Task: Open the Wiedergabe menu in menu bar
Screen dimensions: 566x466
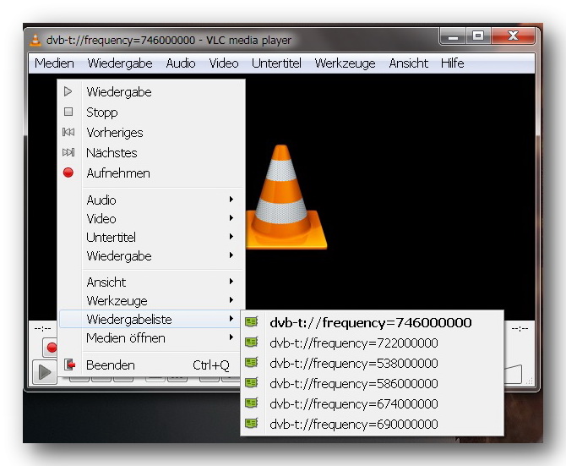Action: (120, 63)
